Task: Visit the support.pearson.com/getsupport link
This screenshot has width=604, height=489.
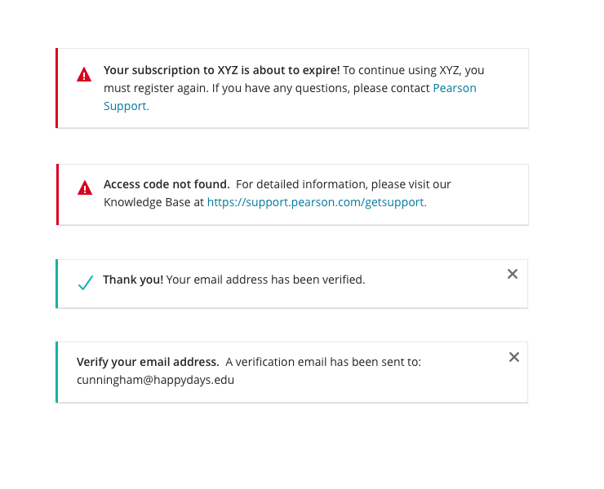Action: tap(317, 202)
